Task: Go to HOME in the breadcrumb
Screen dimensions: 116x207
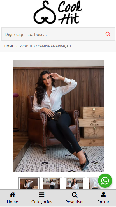Action: 9,46
